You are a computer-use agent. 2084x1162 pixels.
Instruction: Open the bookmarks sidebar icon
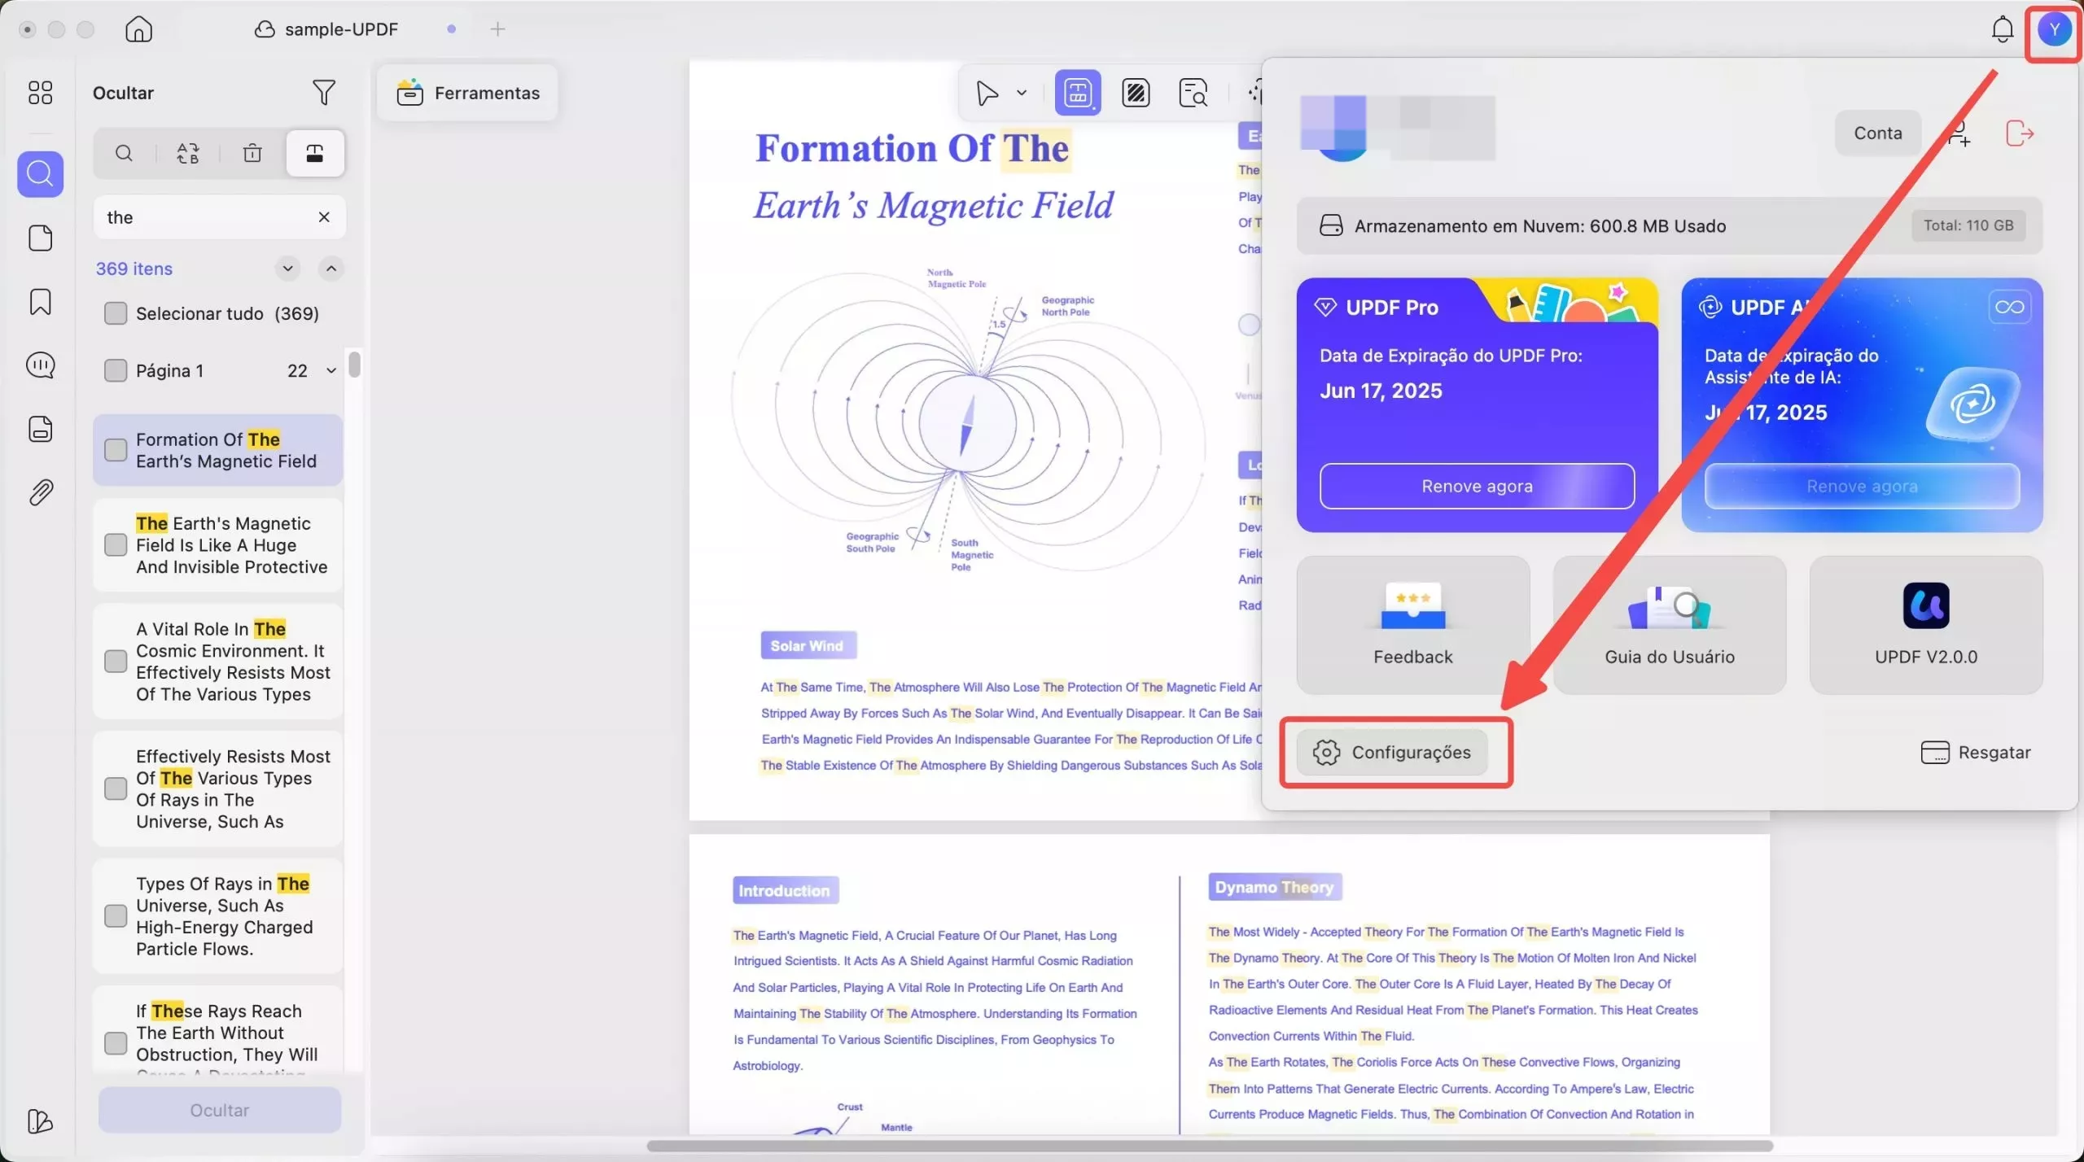[x=40, y=302]
